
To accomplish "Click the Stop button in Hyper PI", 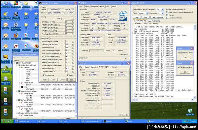I will [x=146, y=17].
